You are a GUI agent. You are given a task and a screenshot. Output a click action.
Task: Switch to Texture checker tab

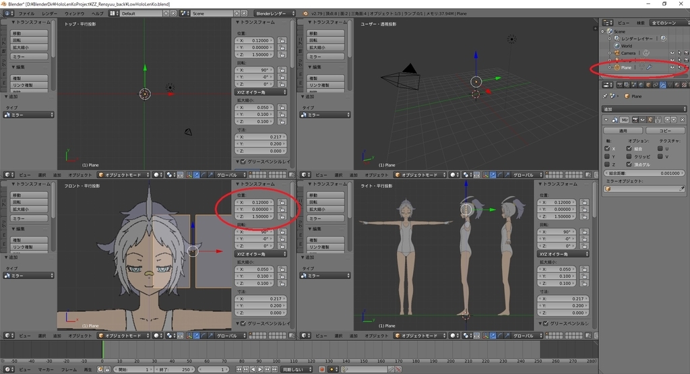684,85
